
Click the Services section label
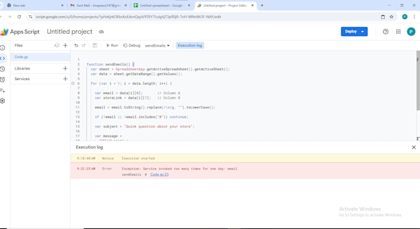coord(22,79)
